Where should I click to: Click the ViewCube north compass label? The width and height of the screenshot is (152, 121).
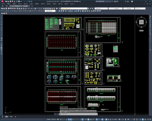pos(141,17)
